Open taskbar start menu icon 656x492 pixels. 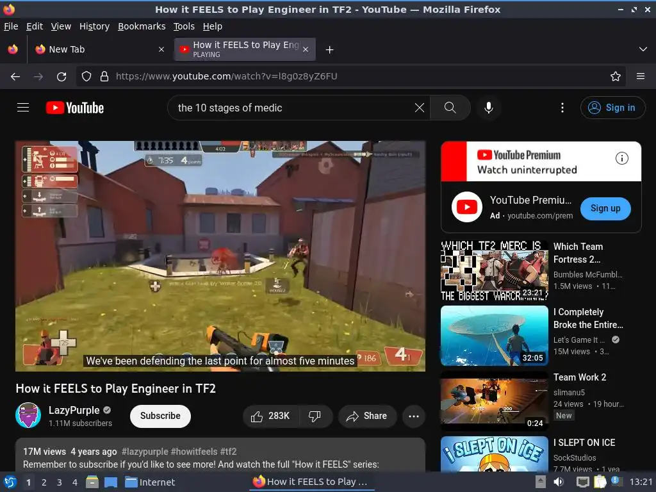[x=10, y=482]
